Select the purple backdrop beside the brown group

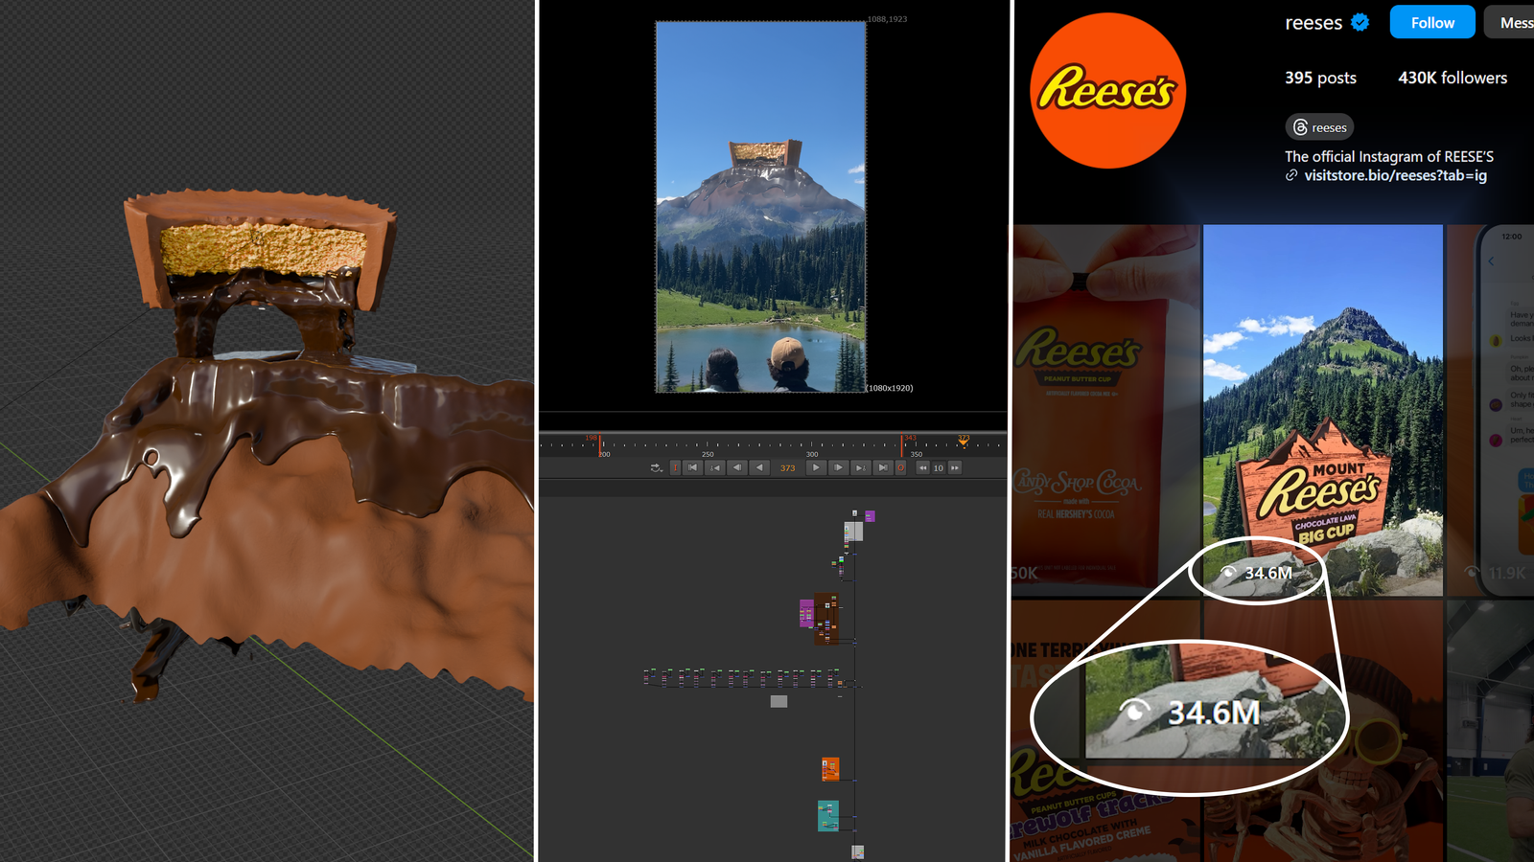806,613
